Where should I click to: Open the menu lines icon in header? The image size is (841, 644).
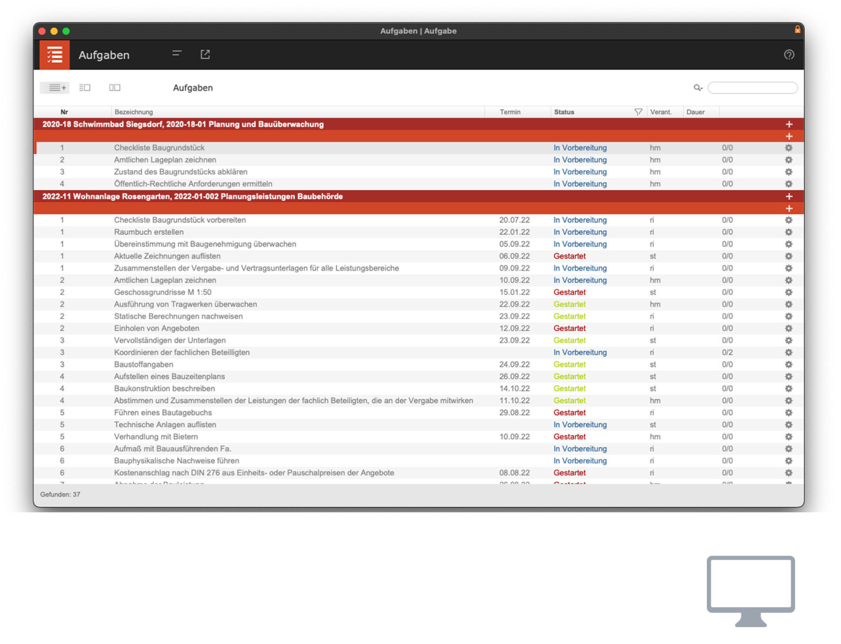(x=177, y=54)
